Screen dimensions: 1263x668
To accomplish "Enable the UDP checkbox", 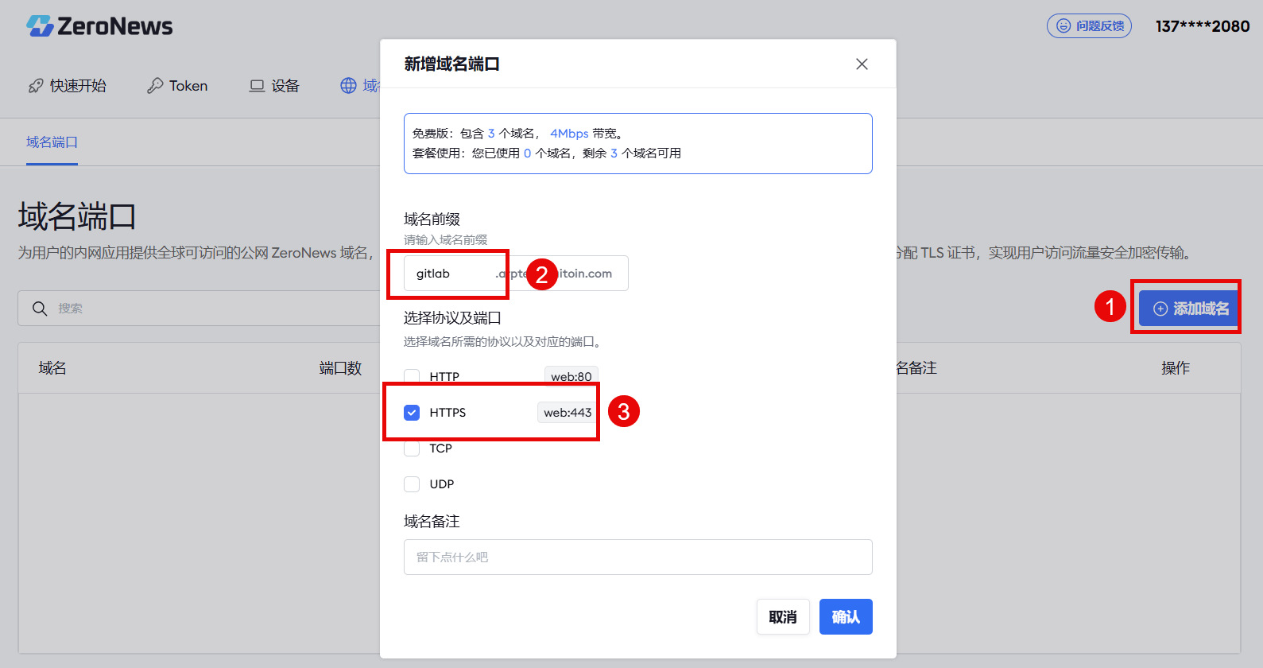I will click(412, 484).
